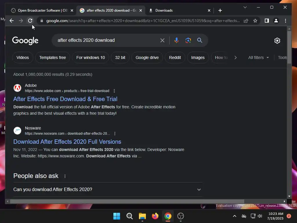Switch to OBS Studio from the taskbar
The image size is (297, 223).
180,216
